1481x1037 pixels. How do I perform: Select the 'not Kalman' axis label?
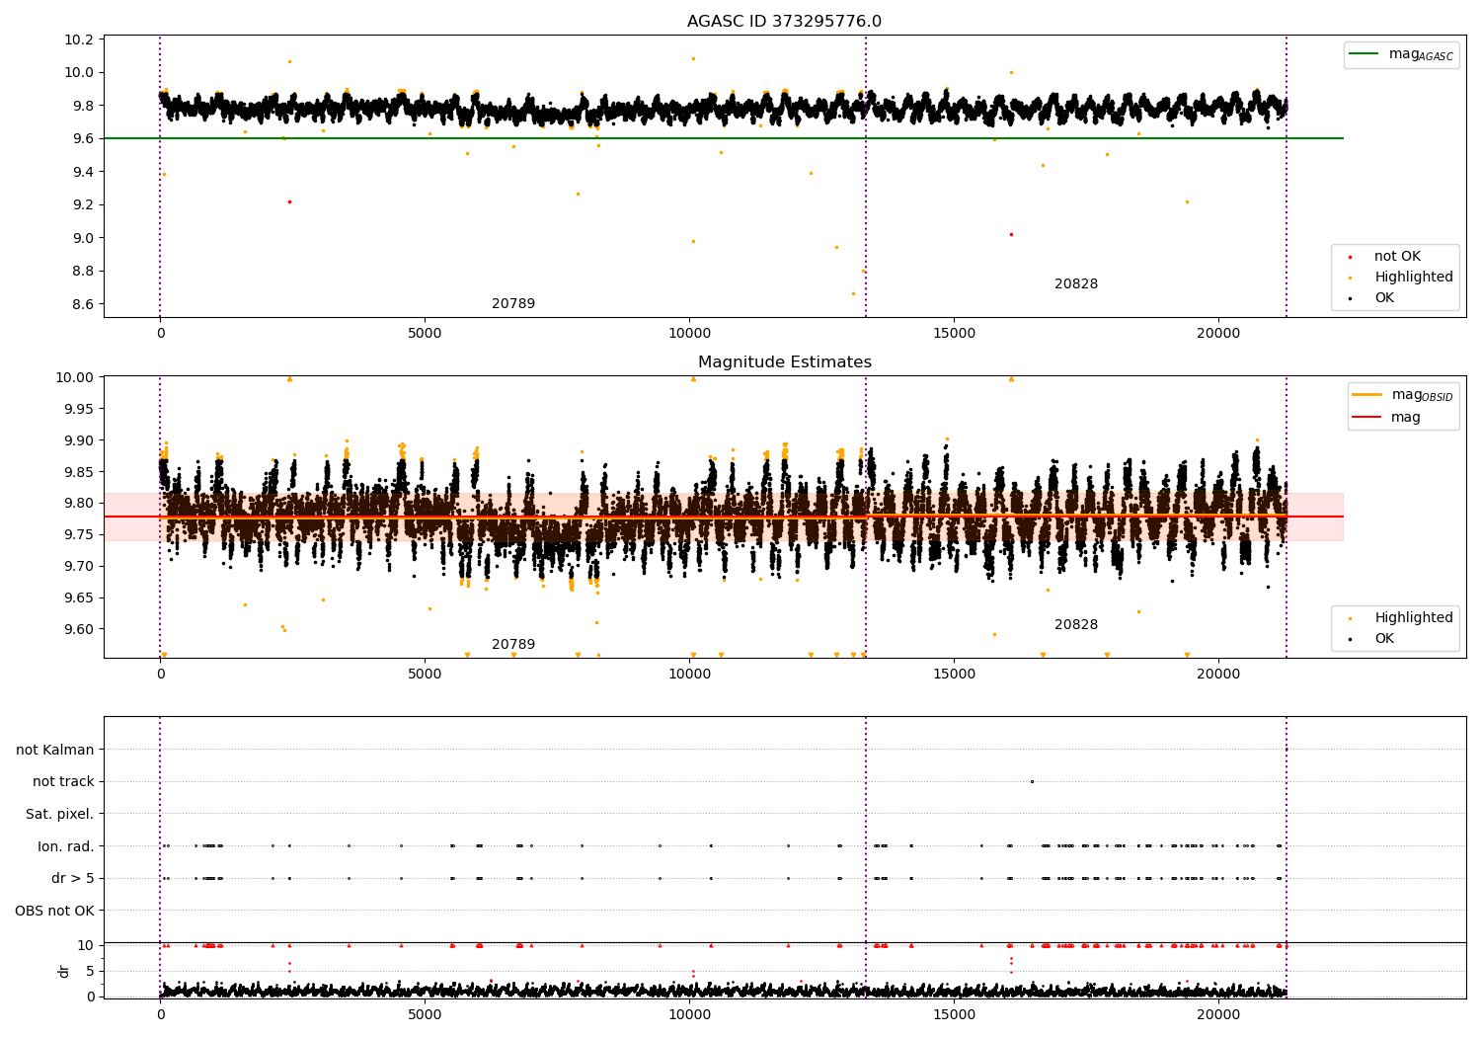tap(55, 750)
